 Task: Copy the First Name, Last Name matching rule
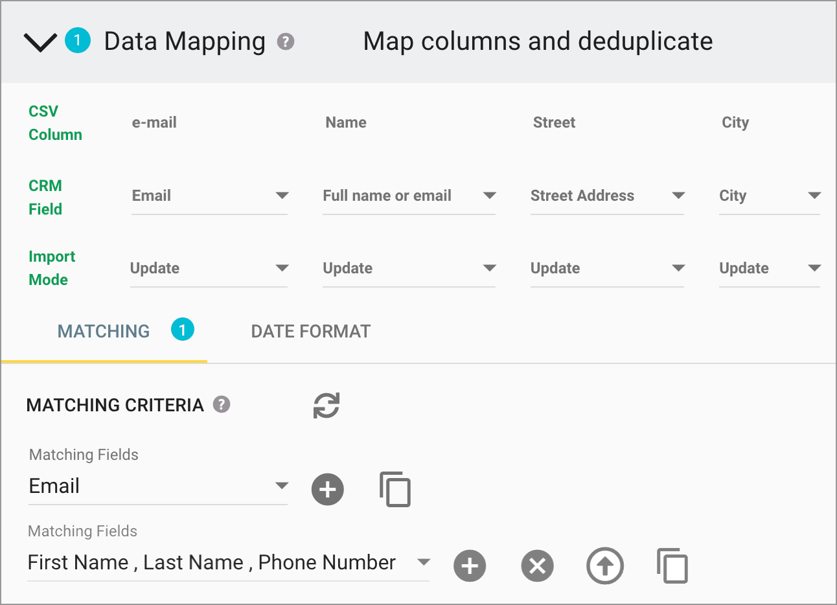click(672, 565)
